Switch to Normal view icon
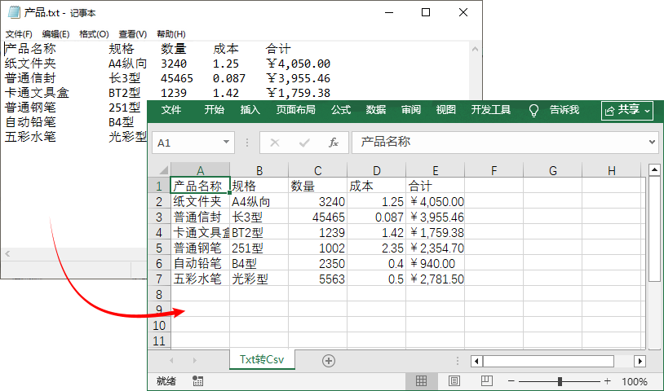The image size is (664, 391). [x=422, y=381]
